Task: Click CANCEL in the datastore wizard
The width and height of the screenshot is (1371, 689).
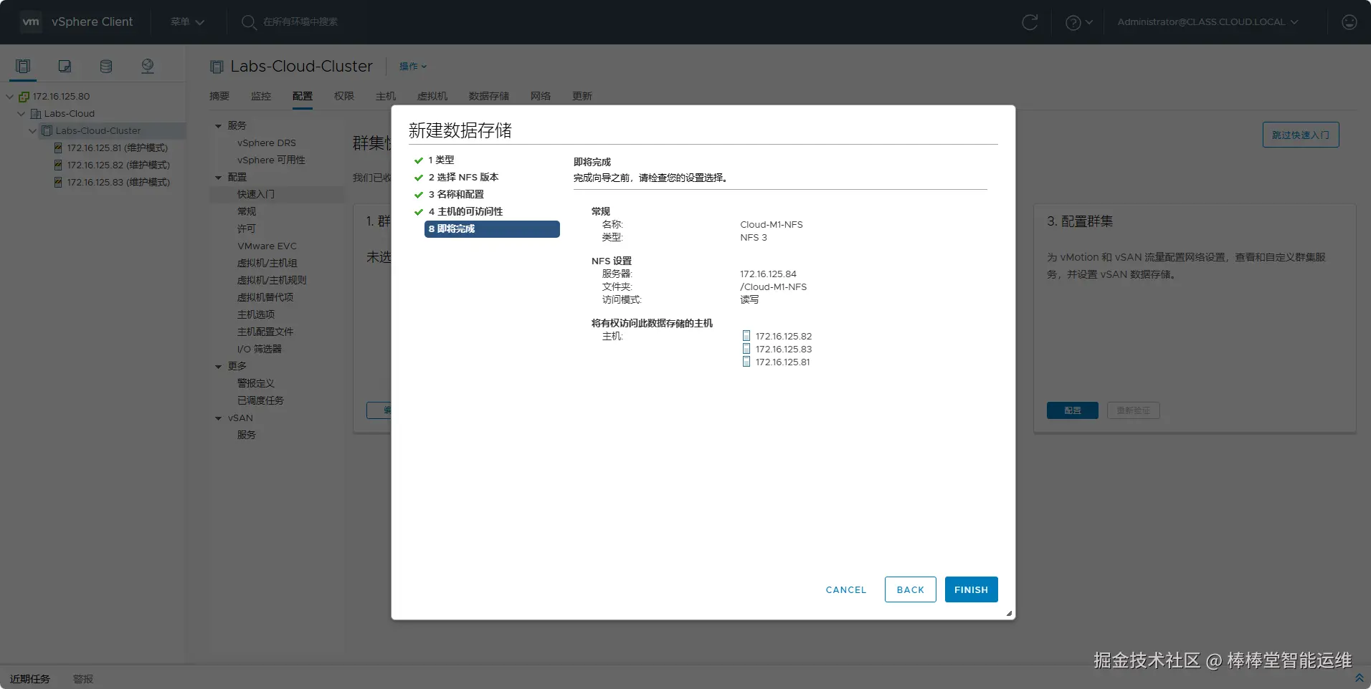Action: tap(846, 589)
